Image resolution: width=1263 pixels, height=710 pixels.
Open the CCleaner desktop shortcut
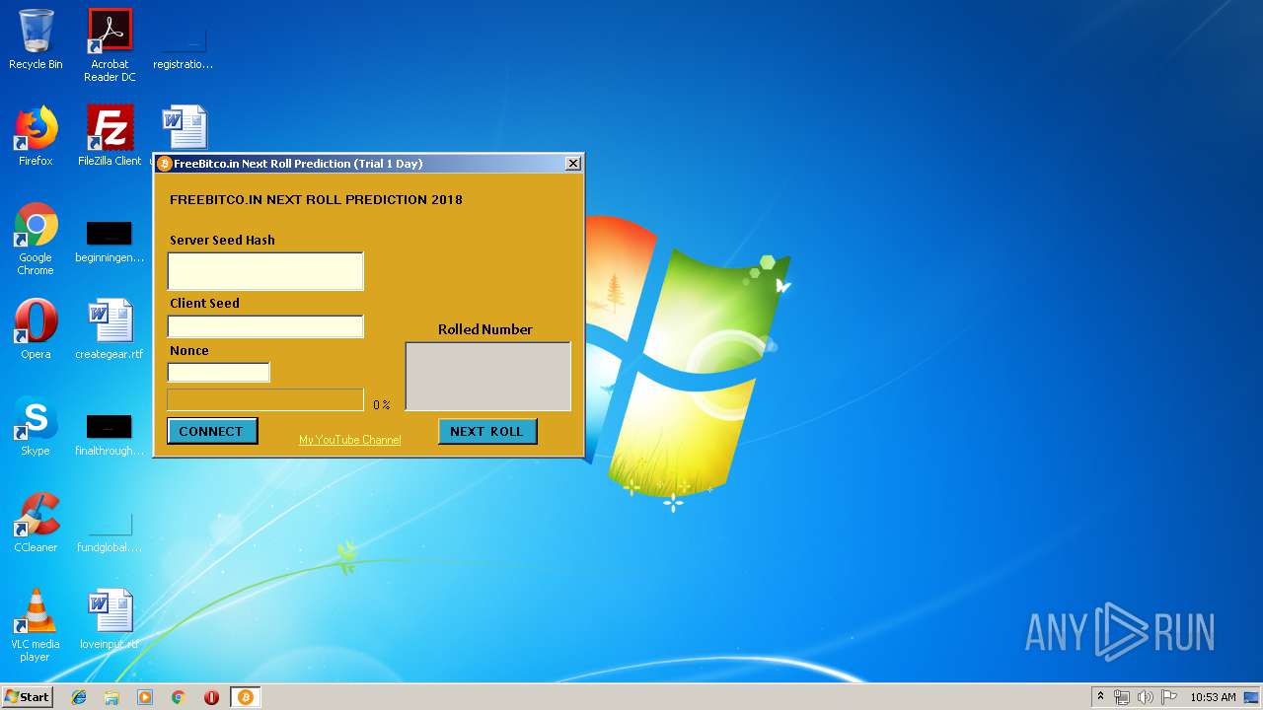tap(36, 523)
